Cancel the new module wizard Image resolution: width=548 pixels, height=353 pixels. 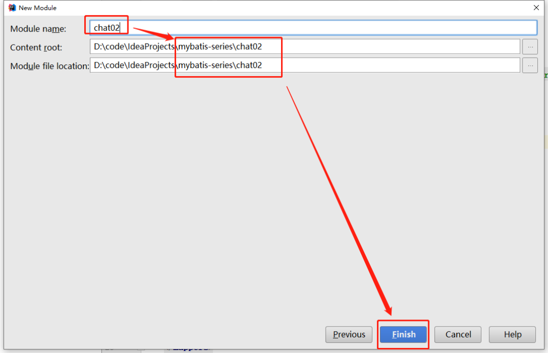click(458, 334)
